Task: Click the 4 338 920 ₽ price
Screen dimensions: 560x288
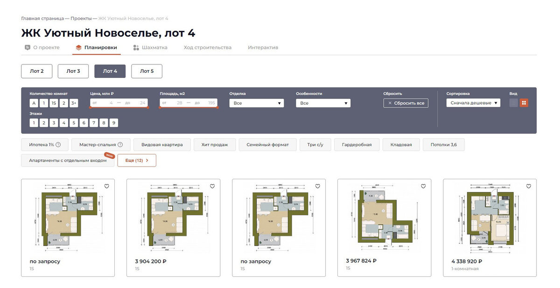Action: click(467, 261)
